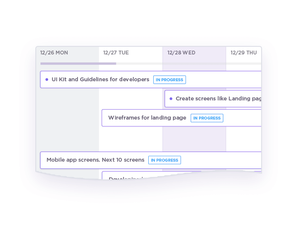Select the 12/28 WED column header
The height and width of the screenshot is (234, 294).
coord(182,53)
